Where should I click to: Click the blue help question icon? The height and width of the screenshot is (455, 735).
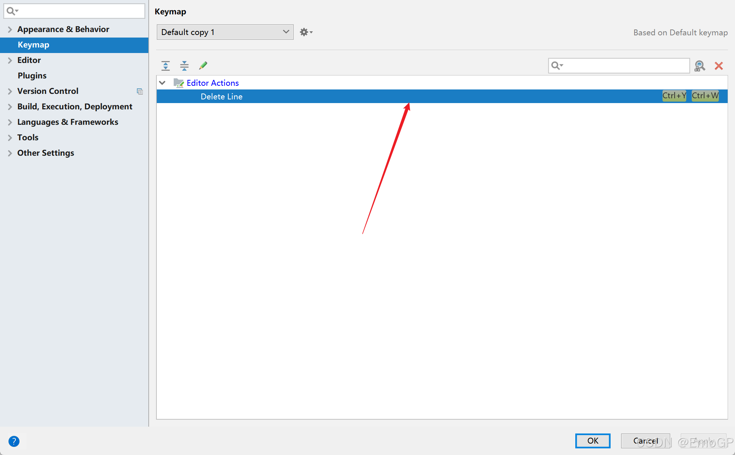click(14, 441)
